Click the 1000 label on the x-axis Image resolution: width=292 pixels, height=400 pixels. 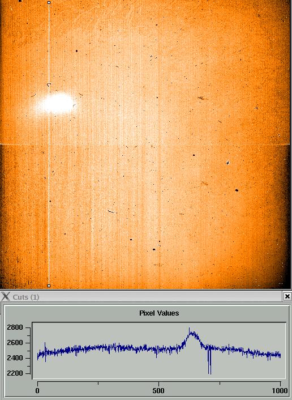coord(279,390)
